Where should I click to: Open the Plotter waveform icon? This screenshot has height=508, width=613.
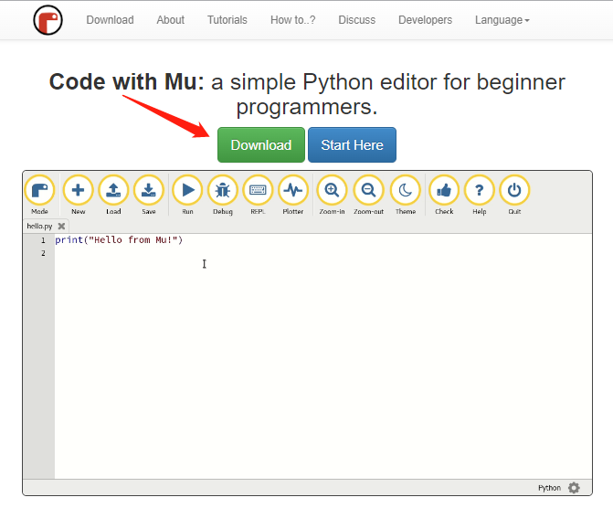293,191
